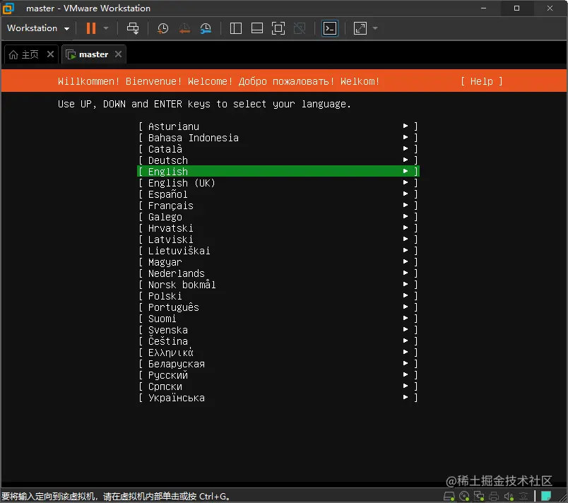
Task: Choose Čeština from the list
Action: coord(278,341)
